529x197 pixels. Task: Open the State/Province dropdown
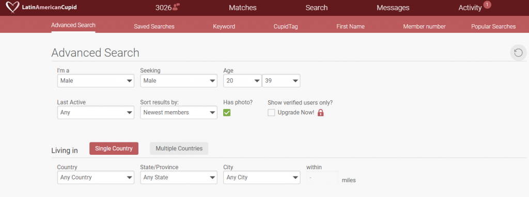179,177
